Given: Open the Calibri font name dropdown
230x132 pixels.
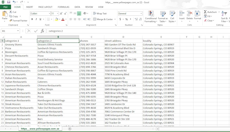Looking at the screenshot, I should pos(49,14).
